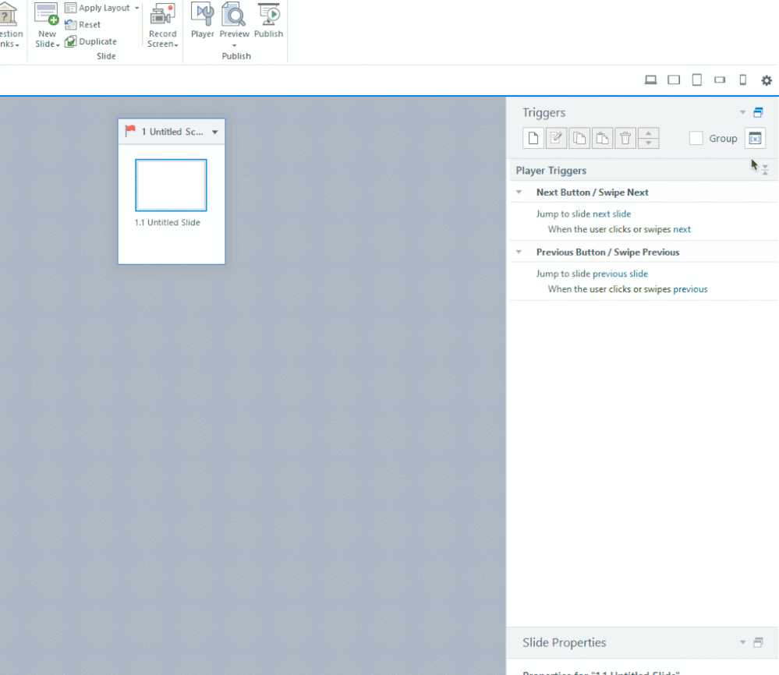Click 'next' in swipes next condition
Viewport: 779px width, 675px height.
(x=682, y=229)
